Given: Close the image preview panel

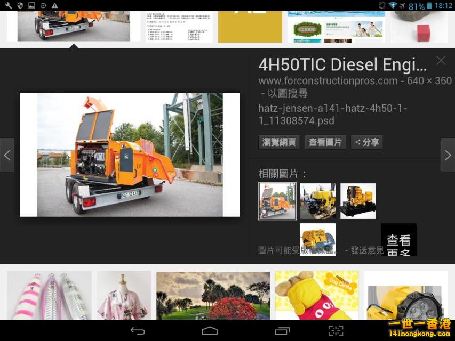Looking at the screenshot, I should click(x=441, y=61).
